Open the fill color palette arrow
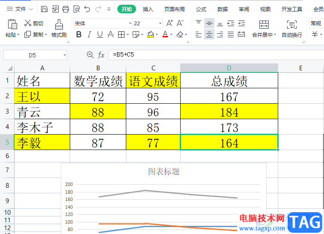324x234 pixels. pos(157,35)
